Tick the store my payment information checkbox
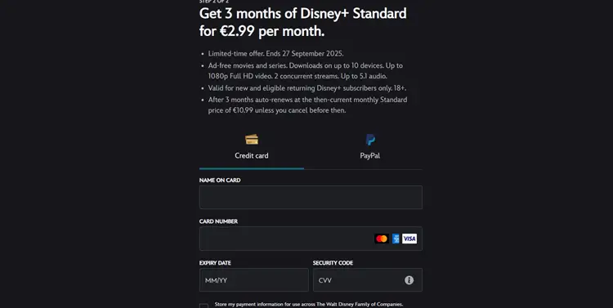 [x=204, y=306]
